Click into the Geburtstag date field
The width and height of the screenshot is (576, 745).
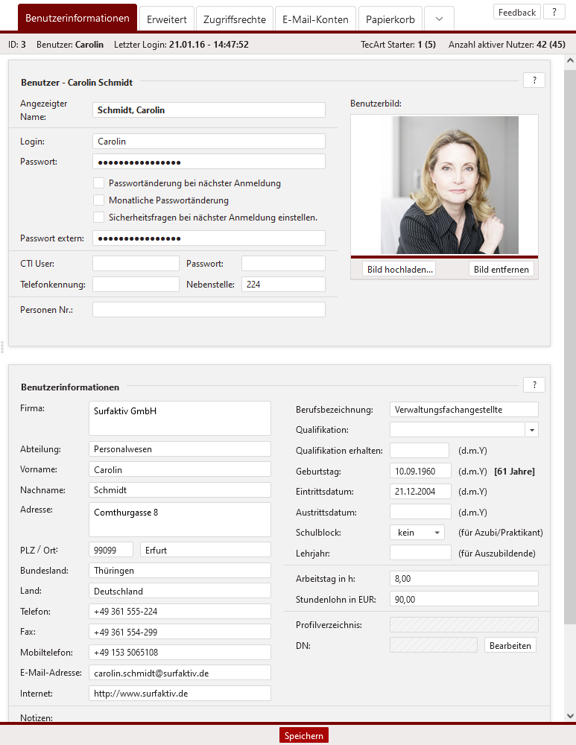[x=420, y=471]
